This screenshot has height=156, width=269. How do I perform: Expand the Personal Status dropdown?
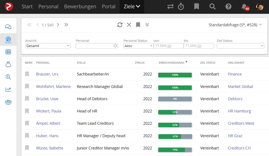pos(138,46)
